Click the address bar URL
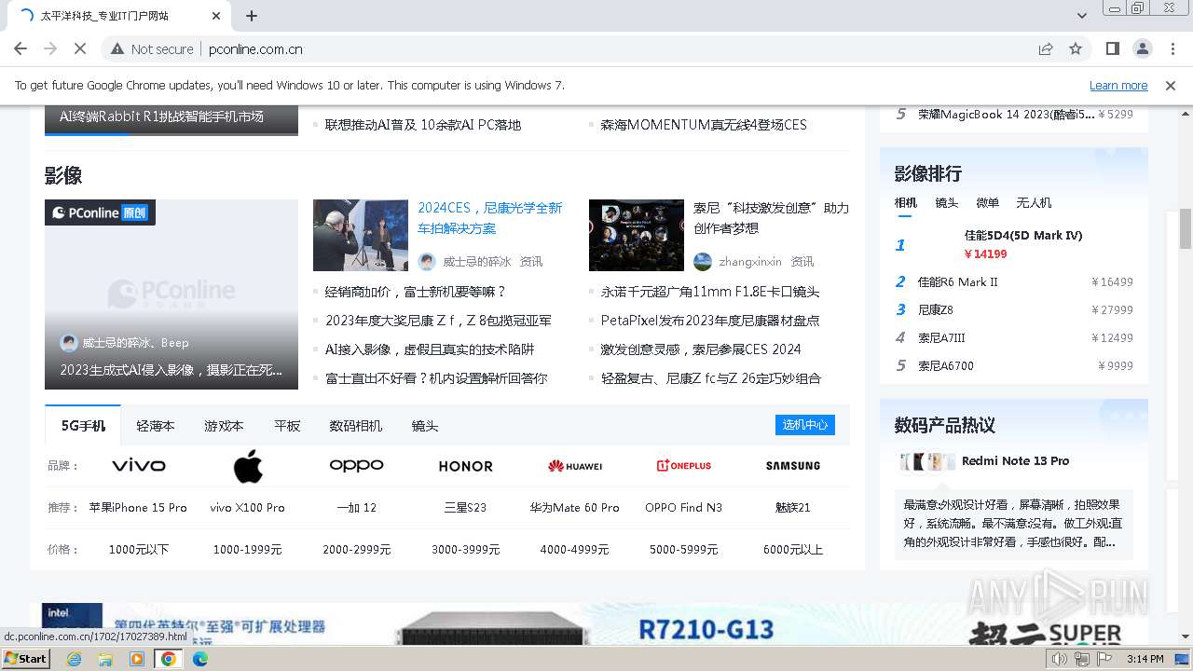Image resolution: width=1193 pixels, height=671 pixels. point(255,48)
